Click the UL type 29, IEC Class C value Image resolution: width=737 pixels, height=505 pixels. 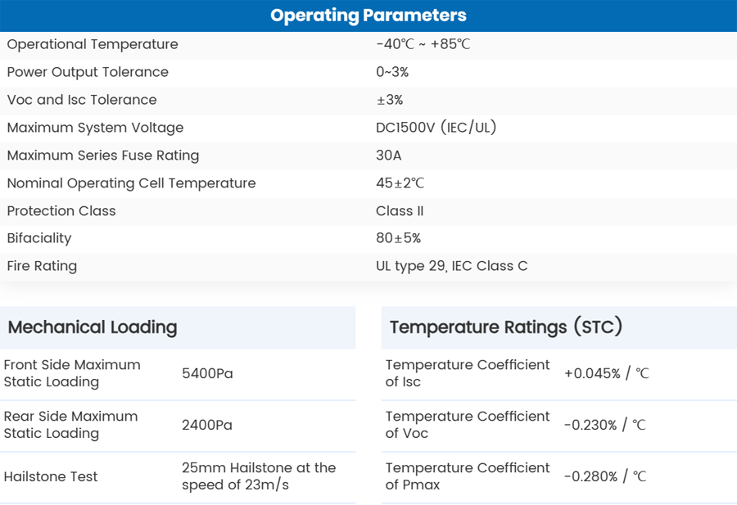[451, 266]
